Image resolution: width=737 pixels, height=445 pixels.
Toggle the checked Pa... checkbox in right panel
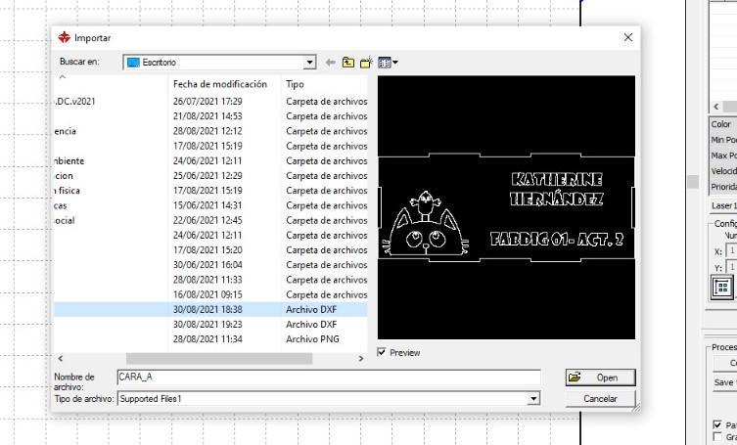[717, 424]
